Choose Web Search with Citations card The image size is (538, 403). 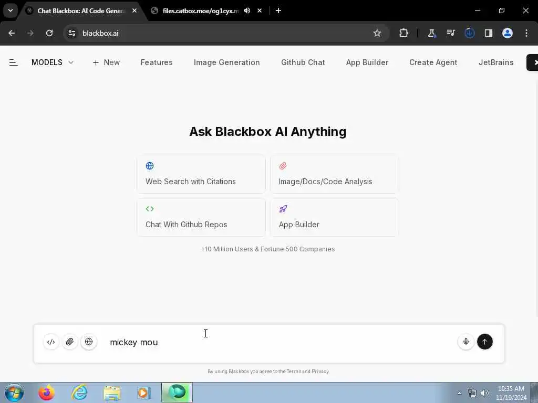[201, 174]
